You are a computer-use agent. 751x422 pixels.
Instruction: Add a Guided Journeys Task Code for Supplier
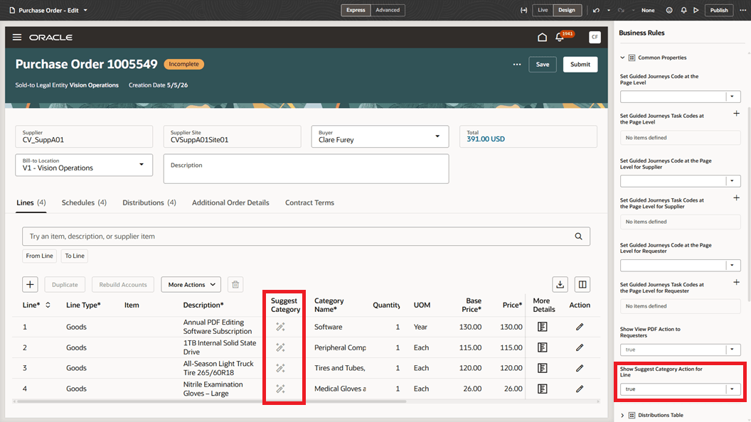click(x=737, y=198)
